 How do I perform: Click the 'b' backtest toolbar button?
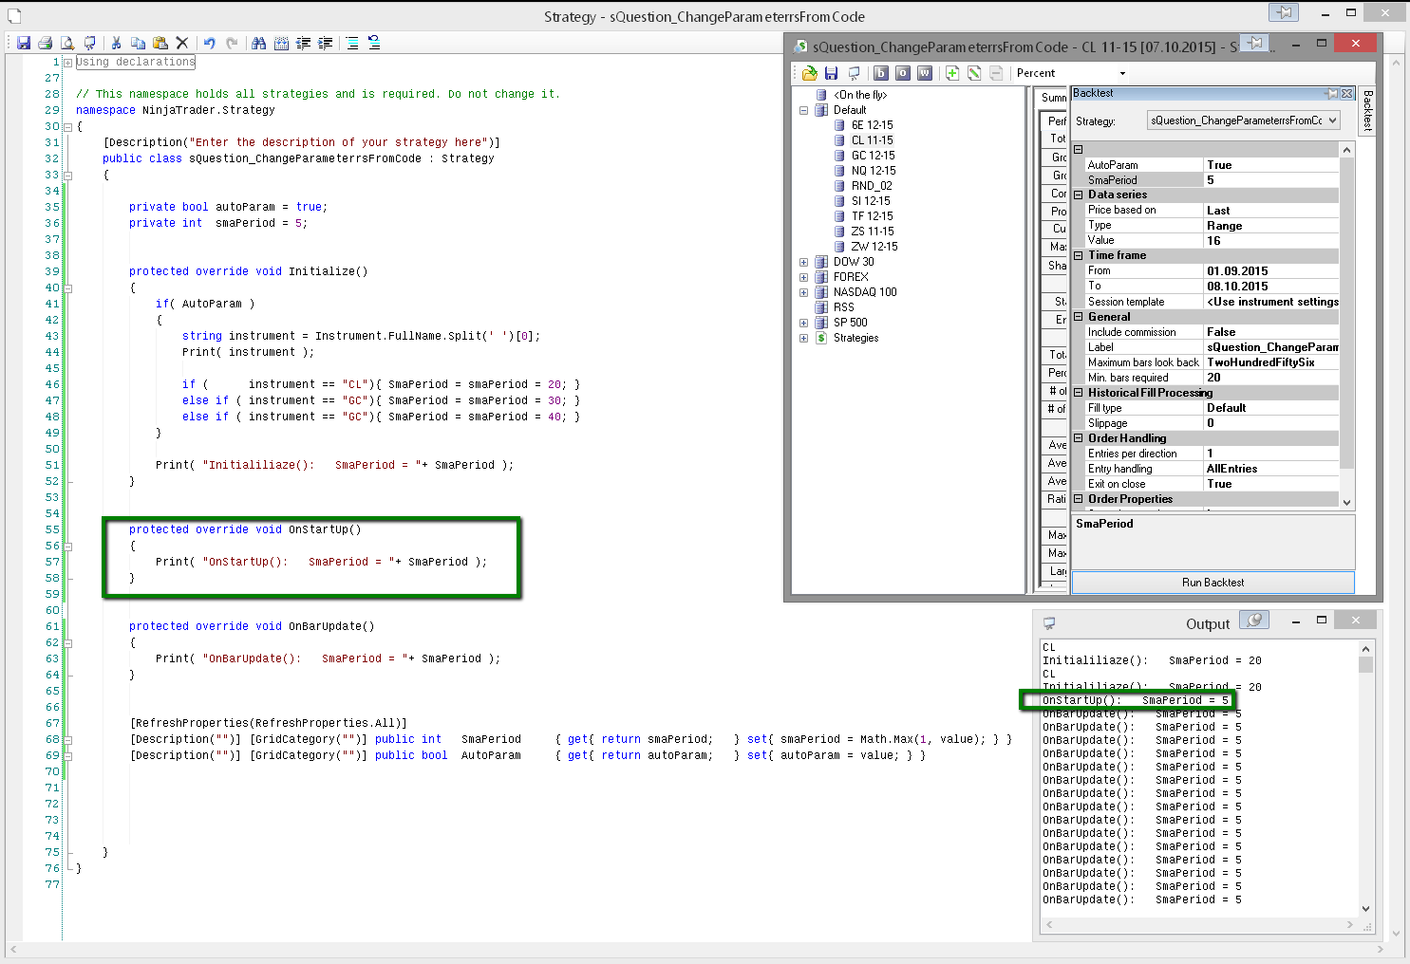pyautogui.click(x=880, y=73)
